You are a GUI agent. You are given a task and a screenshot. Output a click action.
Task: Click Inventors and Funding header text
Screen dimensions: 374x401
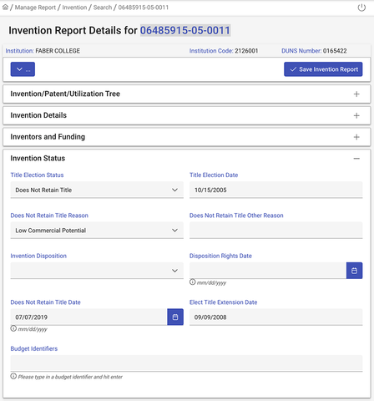[48, 137]
